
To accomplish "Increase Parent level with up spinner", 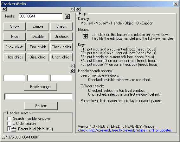I will pyautogui.click(x=14, y=127).
